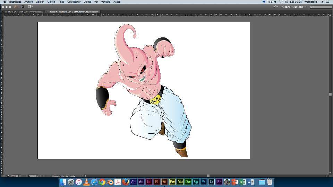This screenshot has height=187, width=333.
Task: Open the zoom level dropdown arrow
Action: (20, 176)
